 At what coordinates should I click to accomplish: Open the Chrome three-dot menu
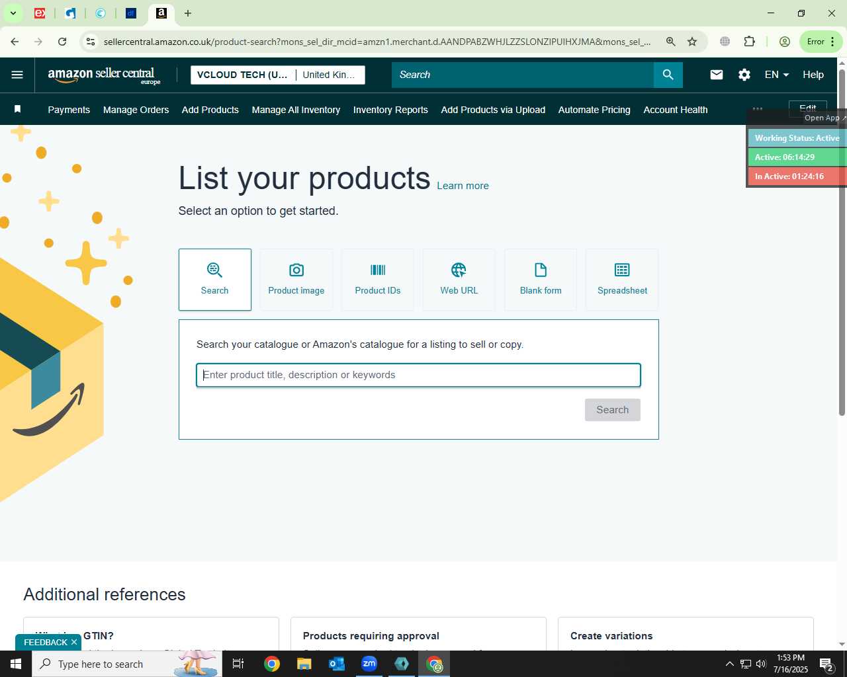click(x=832, y=42)
